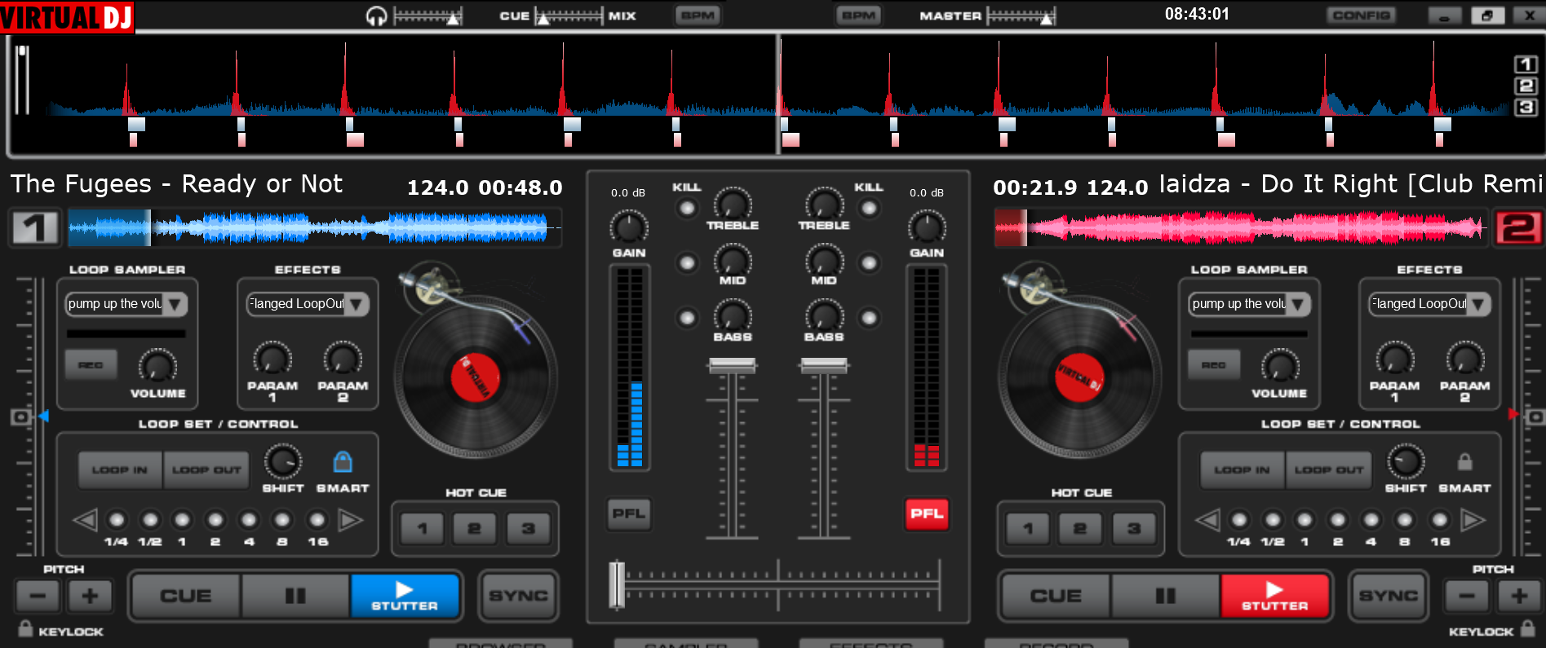This screenshot has width=1546, height=648.
Task: Click deck 1 blue waveform overview
Action: click(314, 227)
